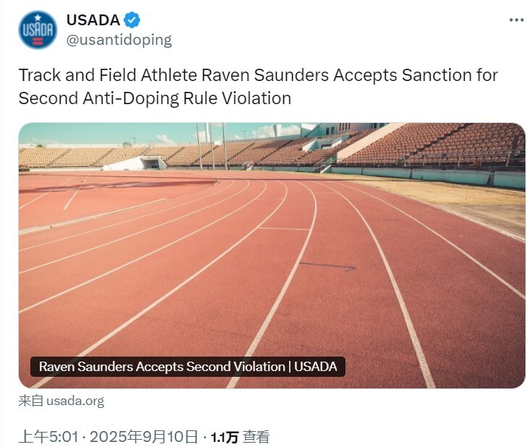
Task: Click the 查看 views label
Action: click(256, 436)
